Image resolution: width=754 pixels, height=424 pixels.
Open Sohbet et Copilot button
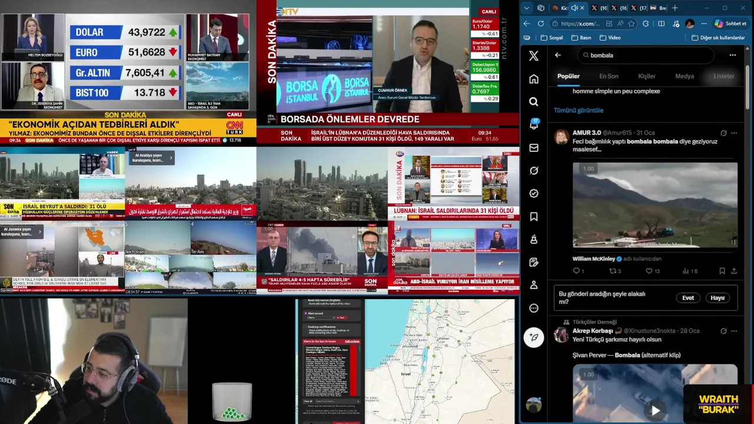point(730,24)
